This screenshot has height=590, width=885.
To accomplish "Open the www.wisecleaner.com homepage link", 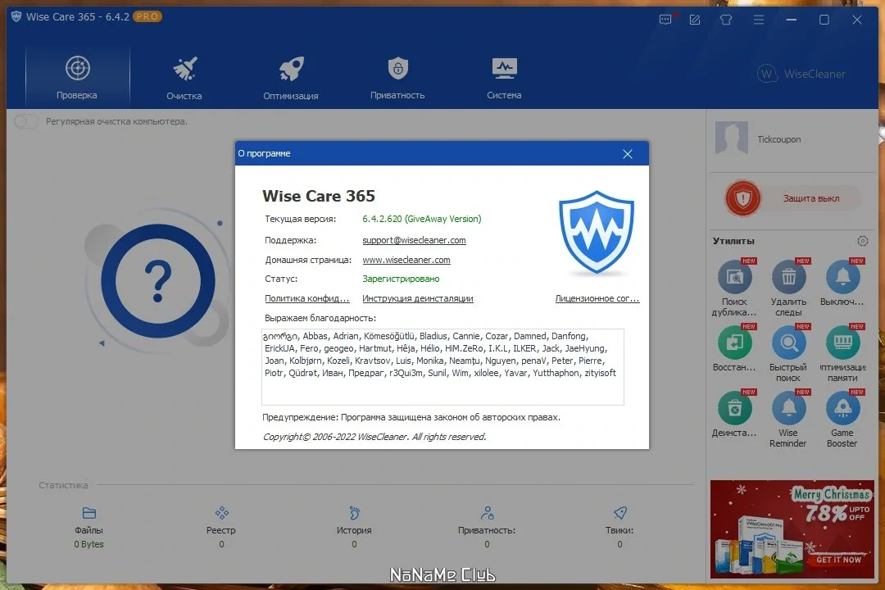I will pyautogui.click(x=406, y=260).
